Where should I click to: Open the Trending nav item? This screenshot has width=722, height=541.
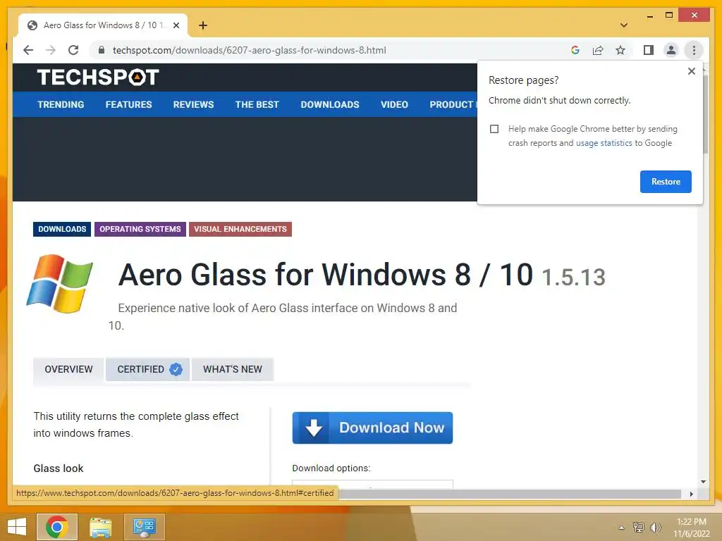(x=61, y=104)
